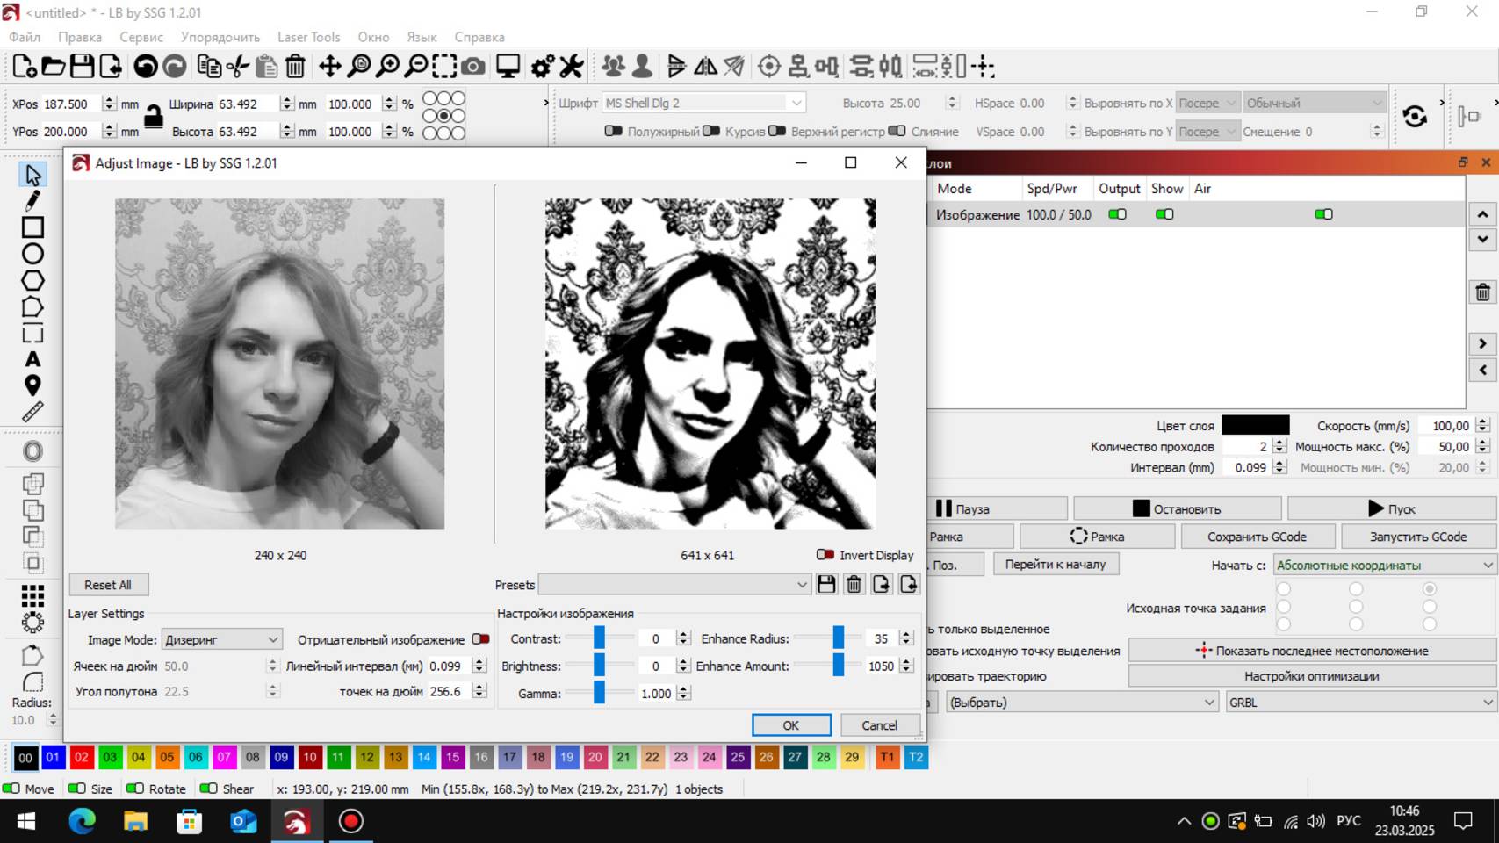The height and width of the screenshot is (843, 1499).
Task: Open the Presets dropdown
Action: pyautogui.click(x=674, y=584)
